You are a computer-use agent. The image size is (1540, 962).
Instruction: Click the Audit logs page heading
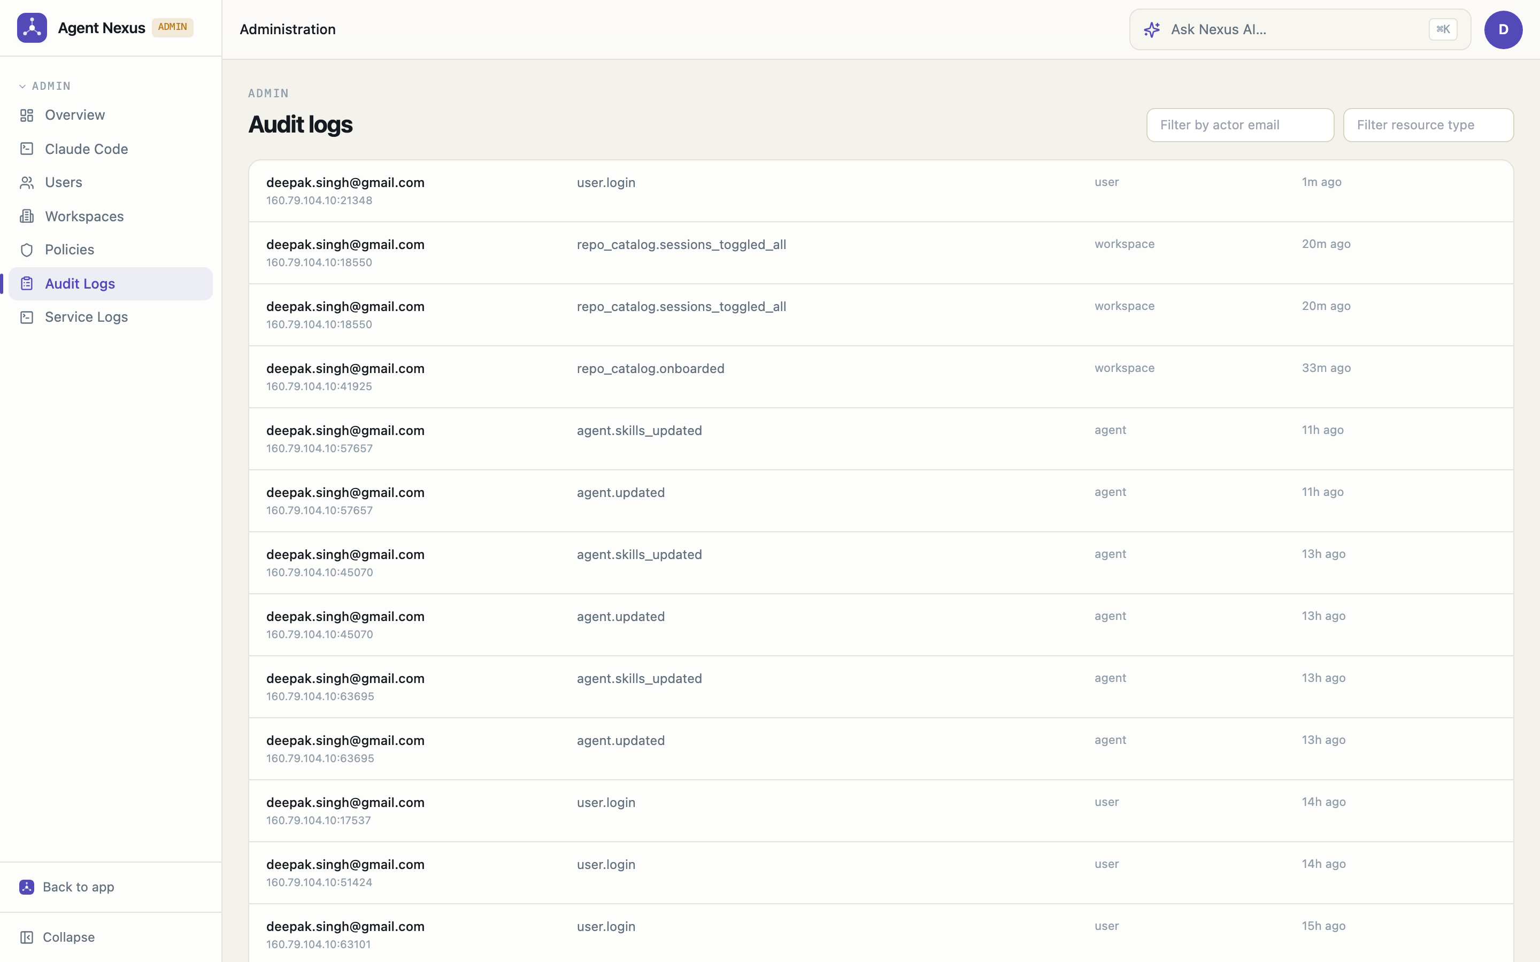click(301, 125)
